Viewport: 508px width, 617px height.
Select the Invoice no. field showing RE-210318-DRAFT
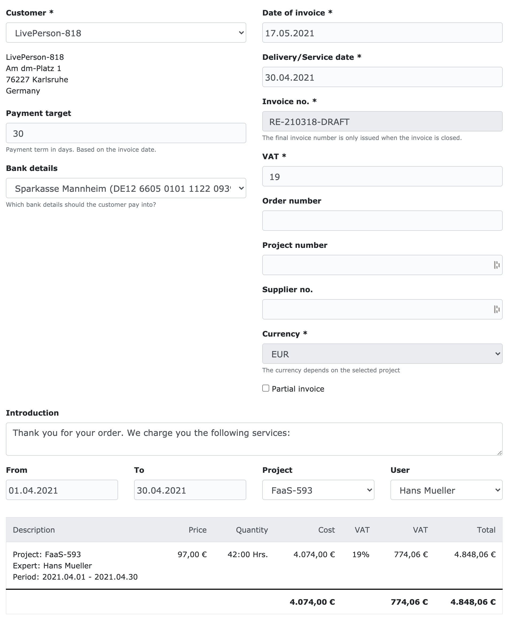pyautogui.click(x=382, y=122)
